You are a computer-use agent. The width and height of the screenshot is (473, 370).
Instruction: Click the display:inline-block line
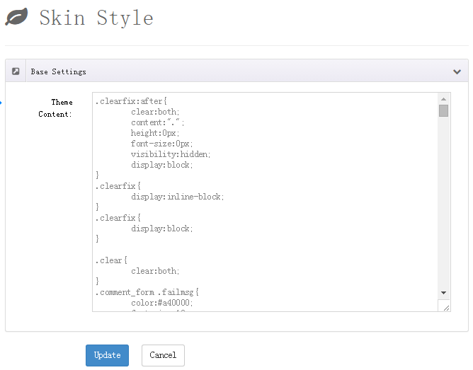point(177,197)
